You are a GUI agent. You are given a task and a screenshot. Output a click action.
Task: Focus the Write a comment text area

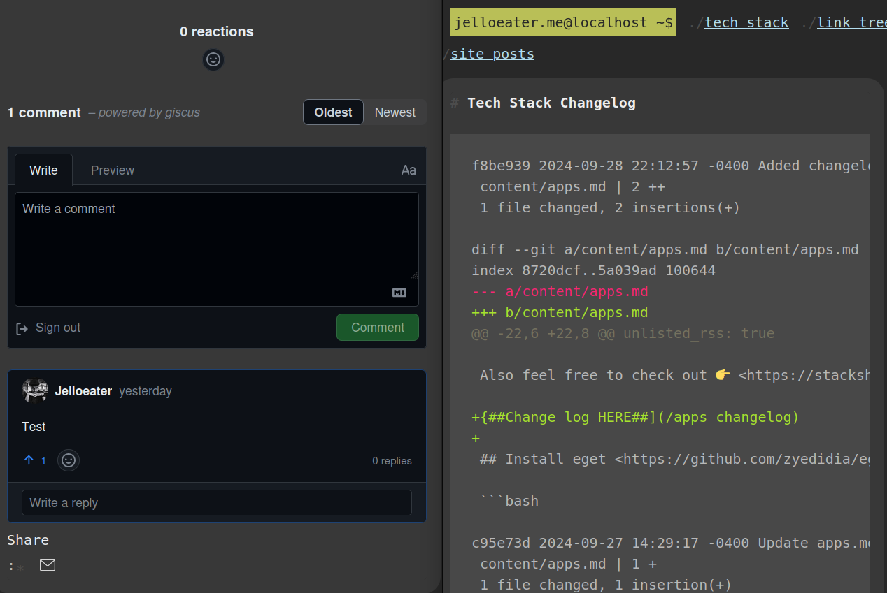[217, 236]
